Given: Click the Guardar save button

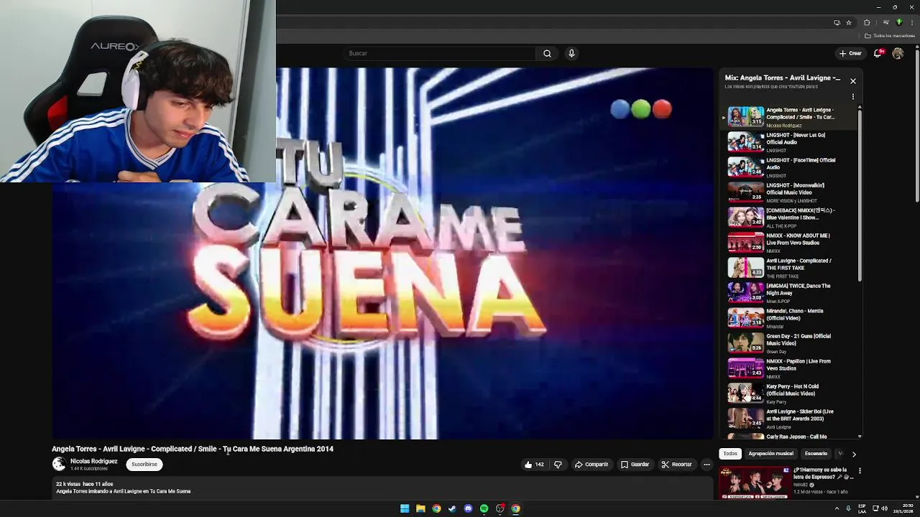Looking at the screenshot, I should 635,465.
